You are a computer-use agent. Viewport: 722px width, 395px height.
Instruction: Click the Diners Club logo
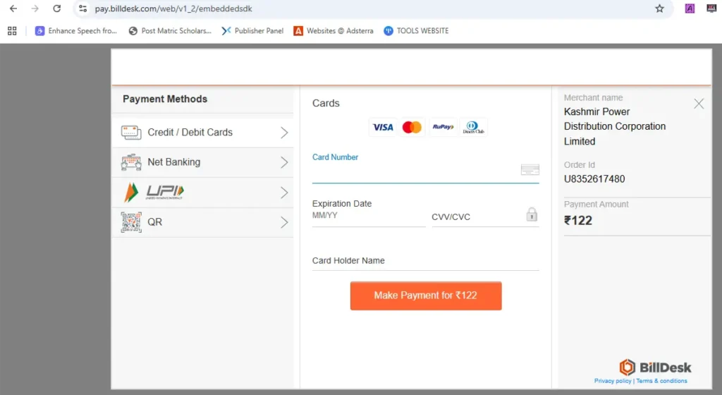473,127
